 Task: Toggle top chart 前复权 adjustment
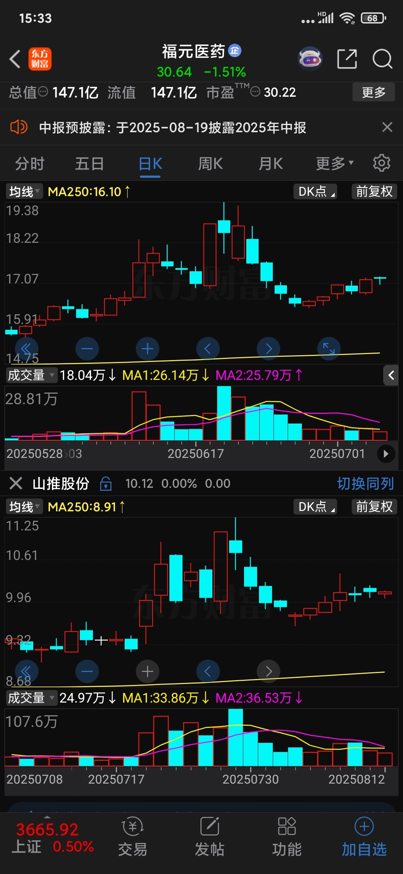tap(374, 192)
